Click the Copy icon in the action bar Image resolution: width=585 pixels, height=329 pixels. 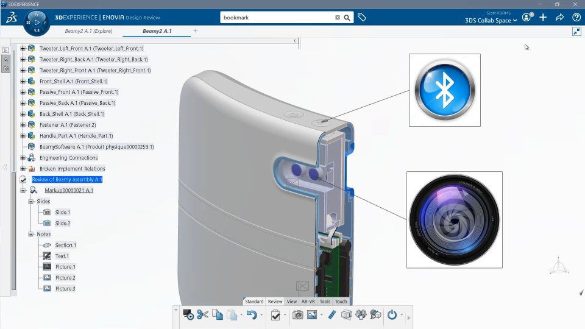point(218,315)
